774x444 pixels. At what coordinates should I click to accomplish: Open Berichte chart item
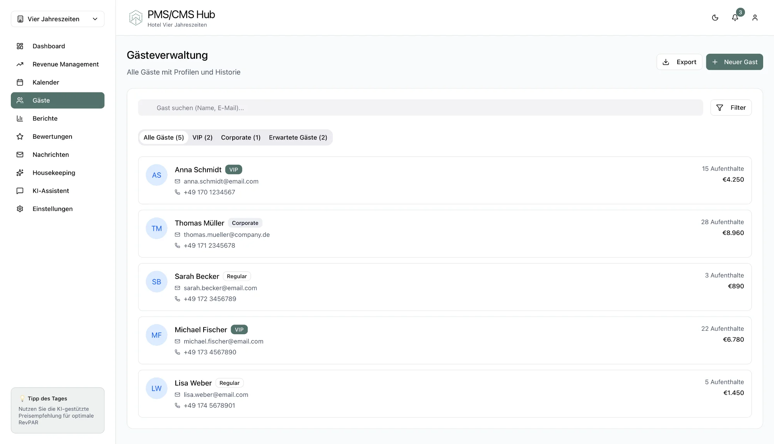coord(45,119)
